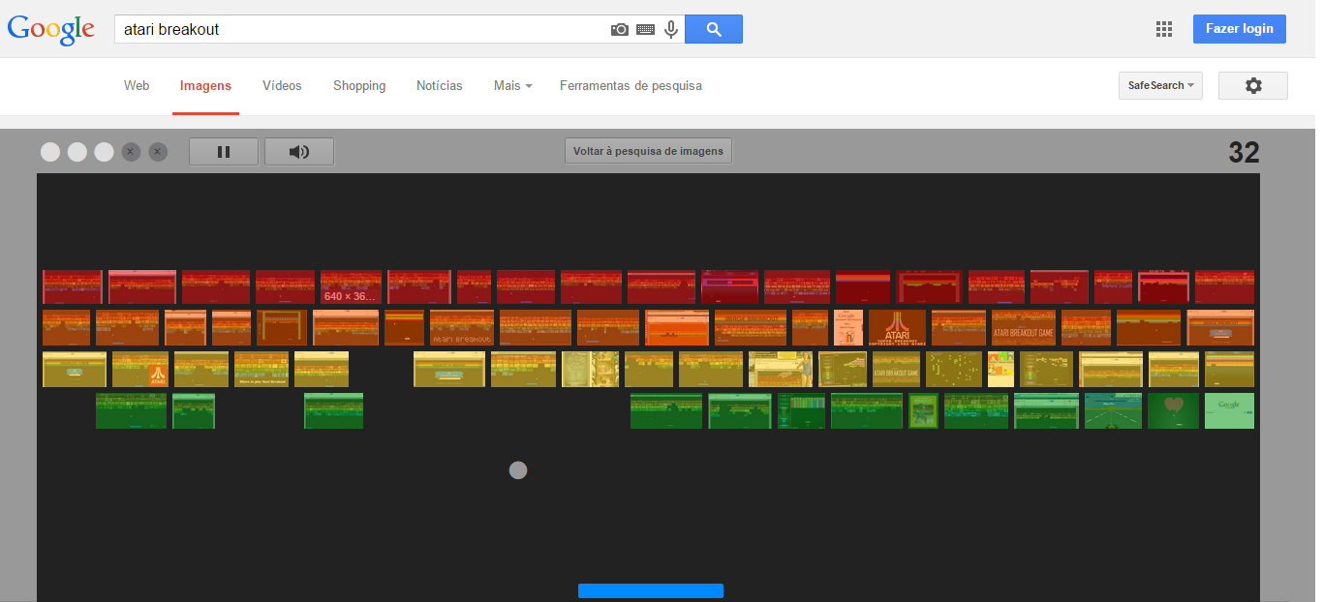Open the Google apps grid
1323x602 pixels.
(x=1164, y=29)
